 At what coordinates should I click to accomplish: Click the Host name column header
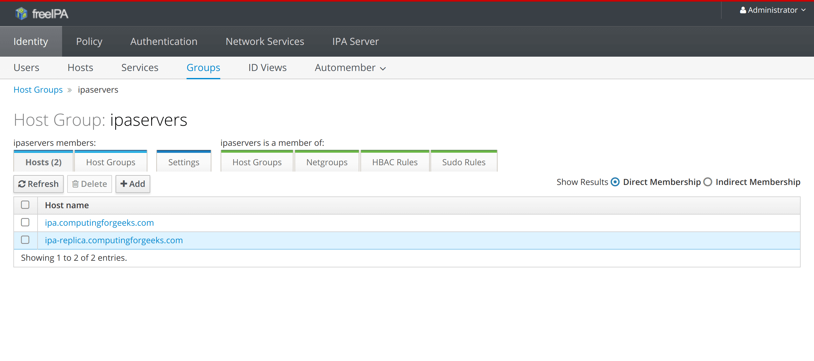coord(67,205)
